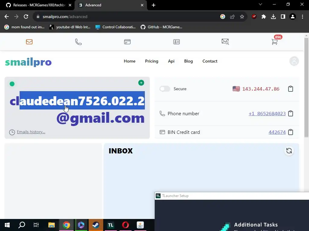Image resolution: width=309 pixels, height=231 pixels.
Task: Open Opera browser from the taskbar
Action: click(125, 225)
